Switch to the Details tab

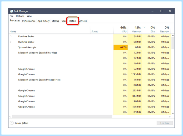[x=73, y=21]
